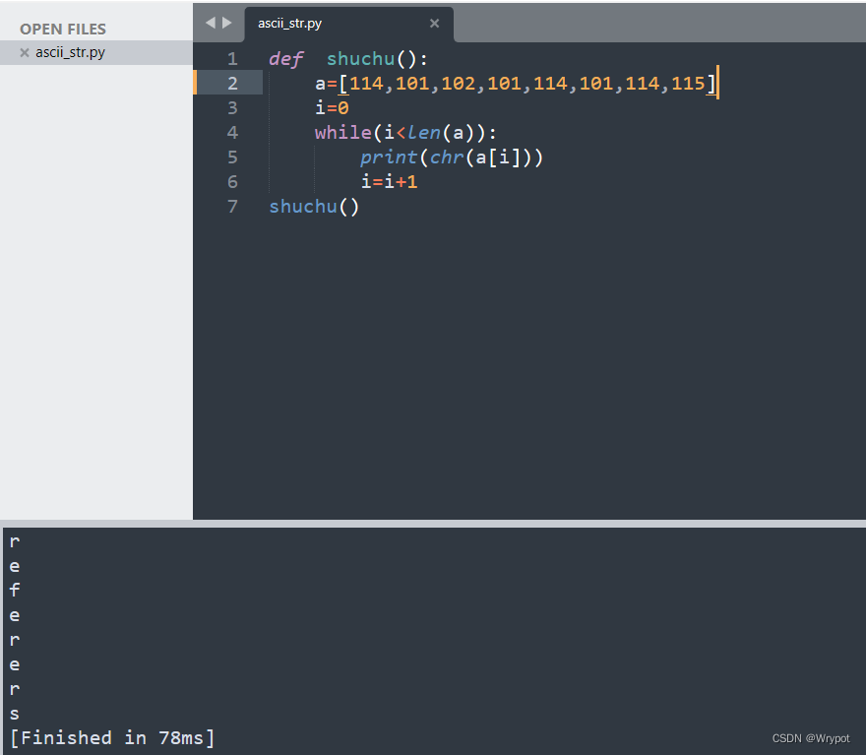Close the ascii_str.py tab
Viewport: 866px width, 755px height.
point(435,24)
